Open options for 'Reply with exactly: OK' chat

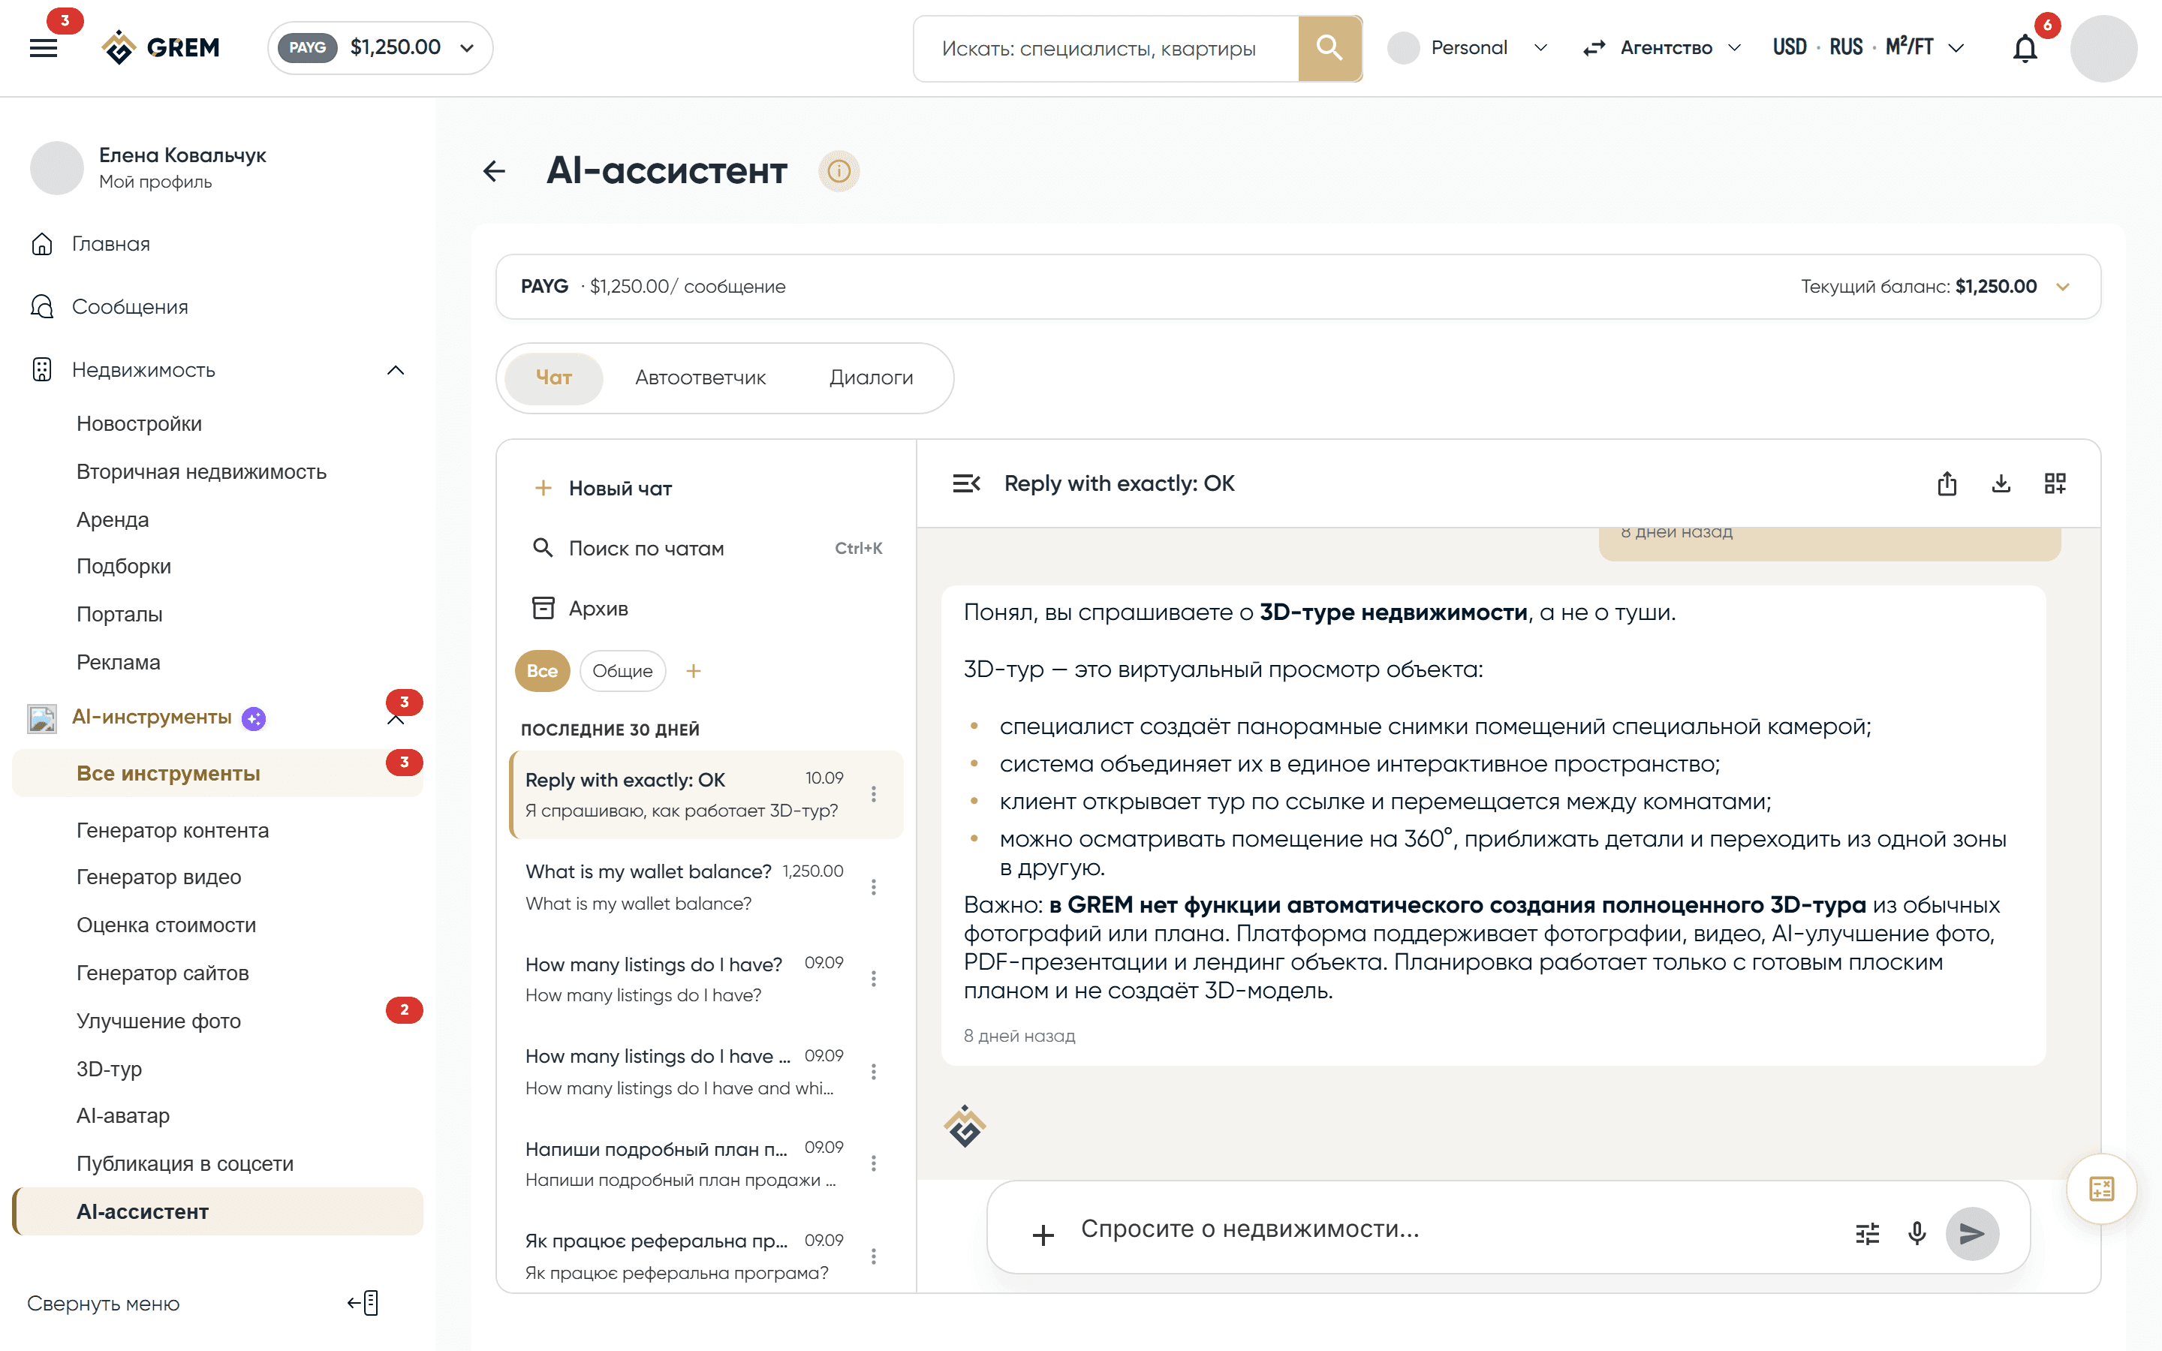tap(874, 794)
